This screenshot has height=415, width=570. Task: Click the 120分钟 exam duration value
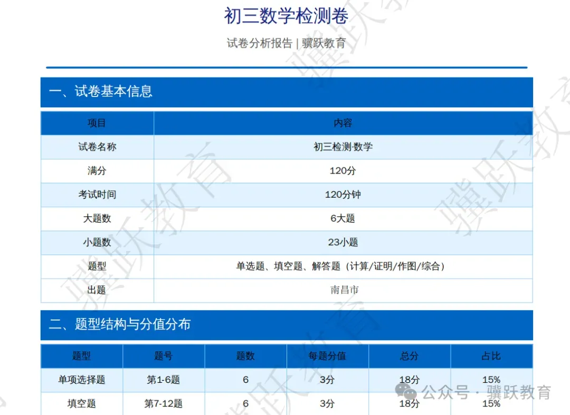point(343,195)
